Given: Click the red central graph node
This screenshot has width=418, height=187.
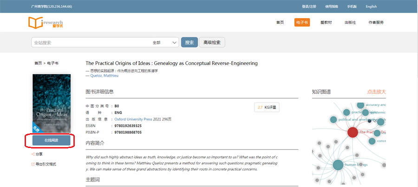Looking at the screenshot, I should click(353, 132).
